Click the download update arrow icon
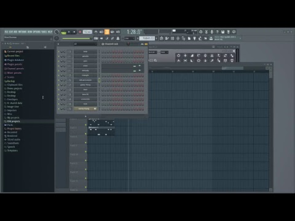The width and height of the screenshot is (295, 221). point(211,38)
